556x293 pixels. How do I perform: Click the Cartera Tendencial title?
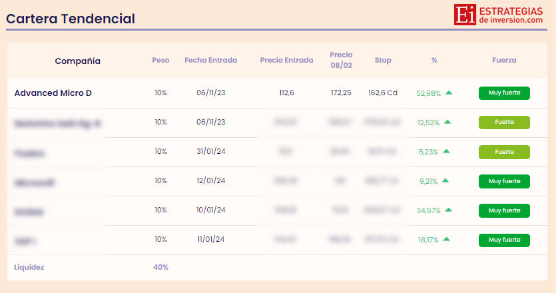[71, 19]
